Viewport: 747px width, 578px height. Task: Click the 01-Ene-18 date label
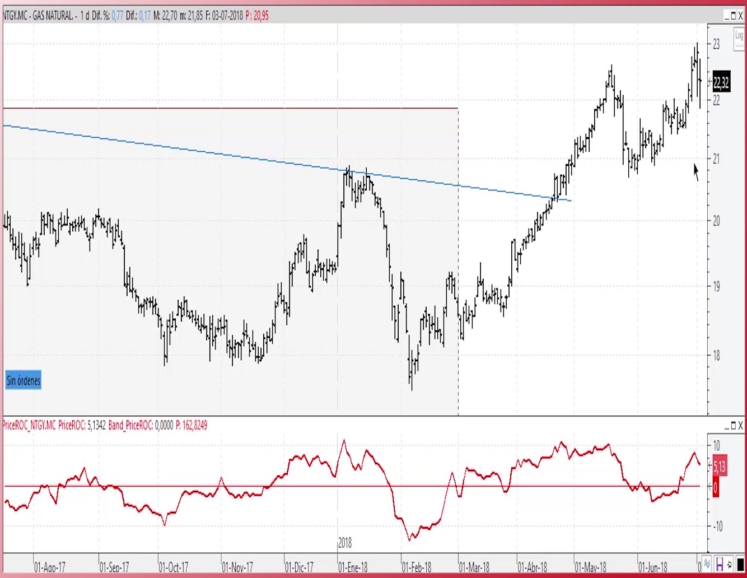(x=353, y=567)
